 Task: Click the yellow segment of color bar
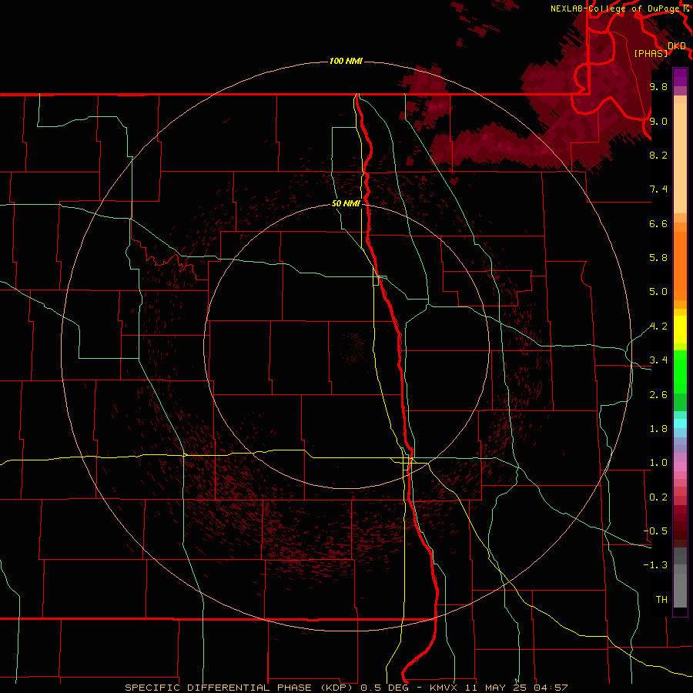tap(680, 330)
